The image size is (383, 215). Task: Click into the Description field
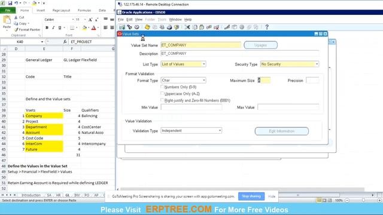point(239,53)
